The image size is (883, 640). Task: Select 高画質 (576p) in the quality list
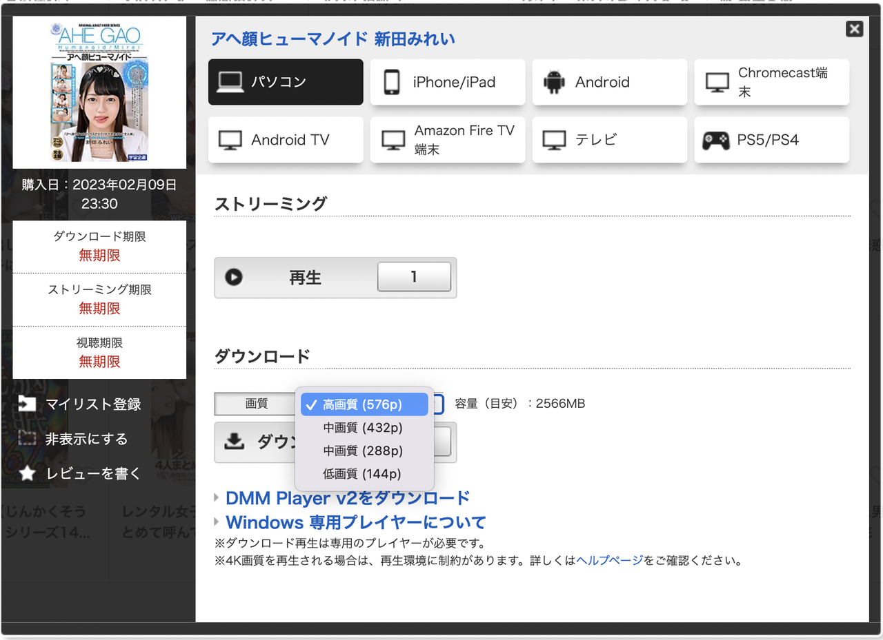[x=364, y=404]
